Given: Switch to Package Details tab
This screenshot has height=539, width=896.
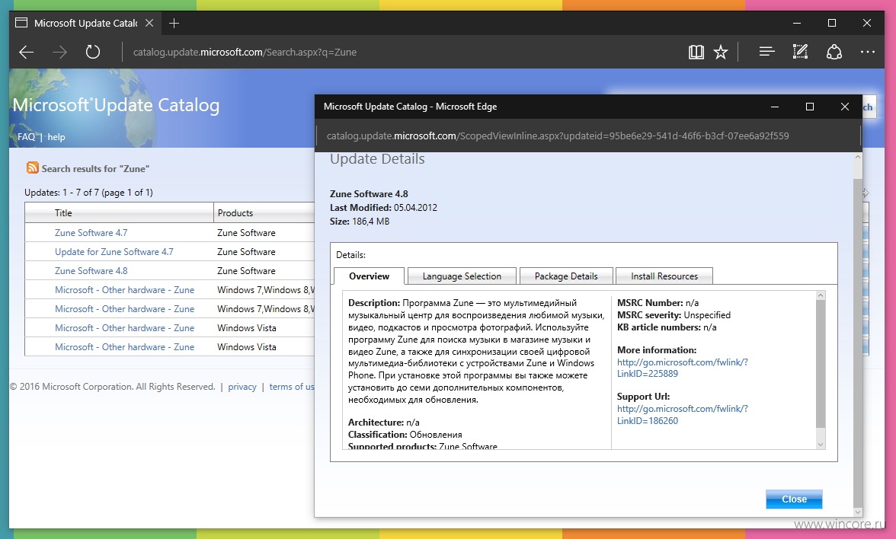Looking at the screenshot, I should click(565, 276).
